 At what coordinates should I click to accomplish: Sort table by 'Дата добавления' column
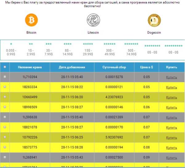[72, 67]
